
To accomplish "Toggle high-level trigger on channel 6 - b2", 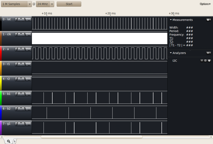I will (x=21, y=109).
